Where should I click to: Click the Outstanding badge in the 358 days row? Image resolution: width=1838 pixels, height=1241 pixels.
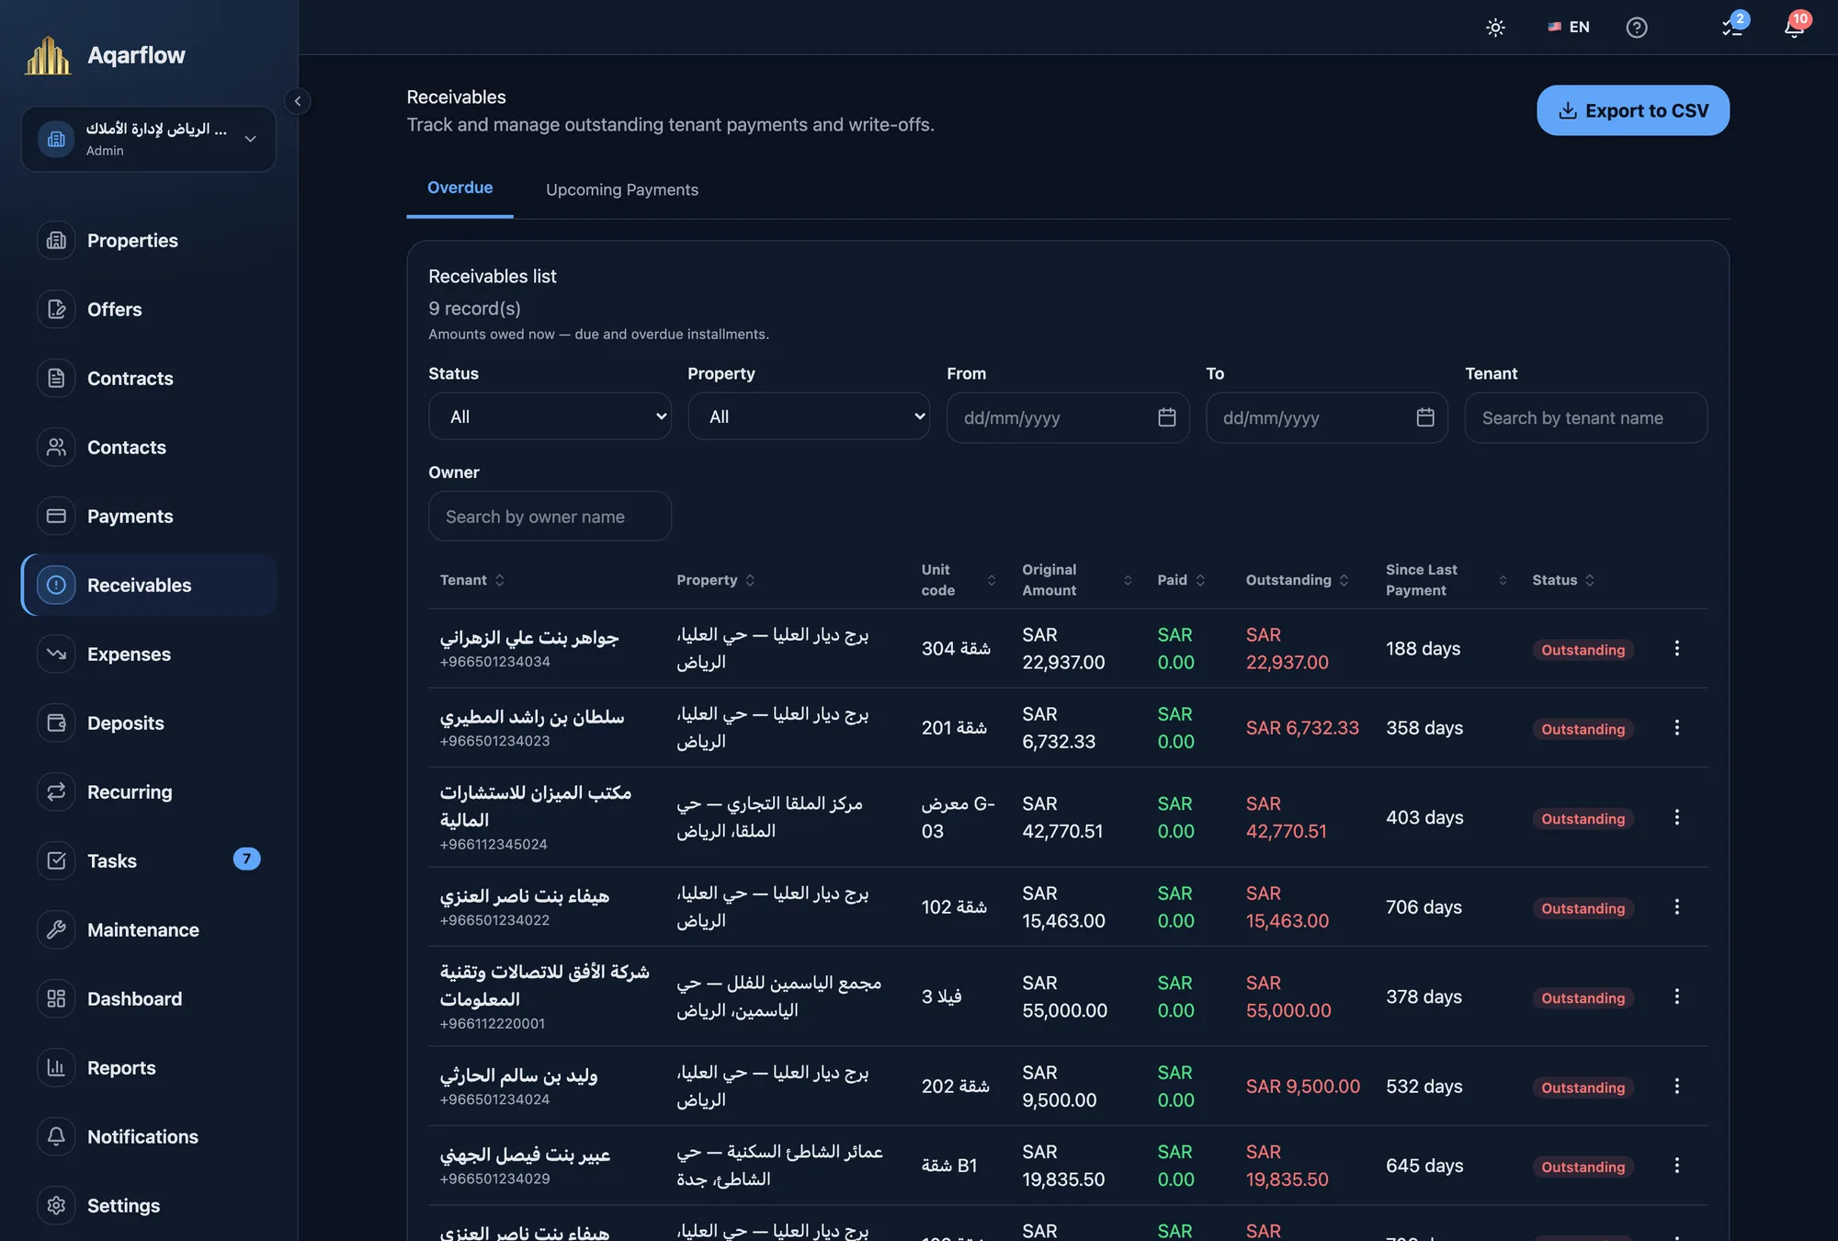coord(1583,729)
